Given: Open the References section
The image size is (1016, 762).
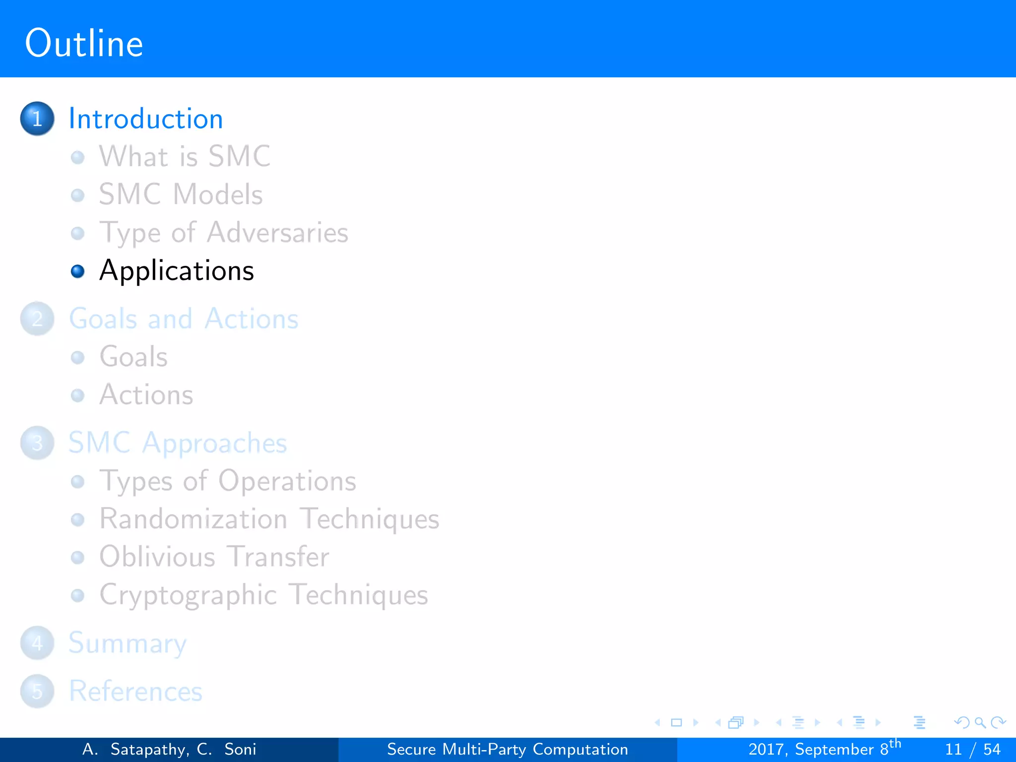Looking at the screenshot, I should coord(135,691).
